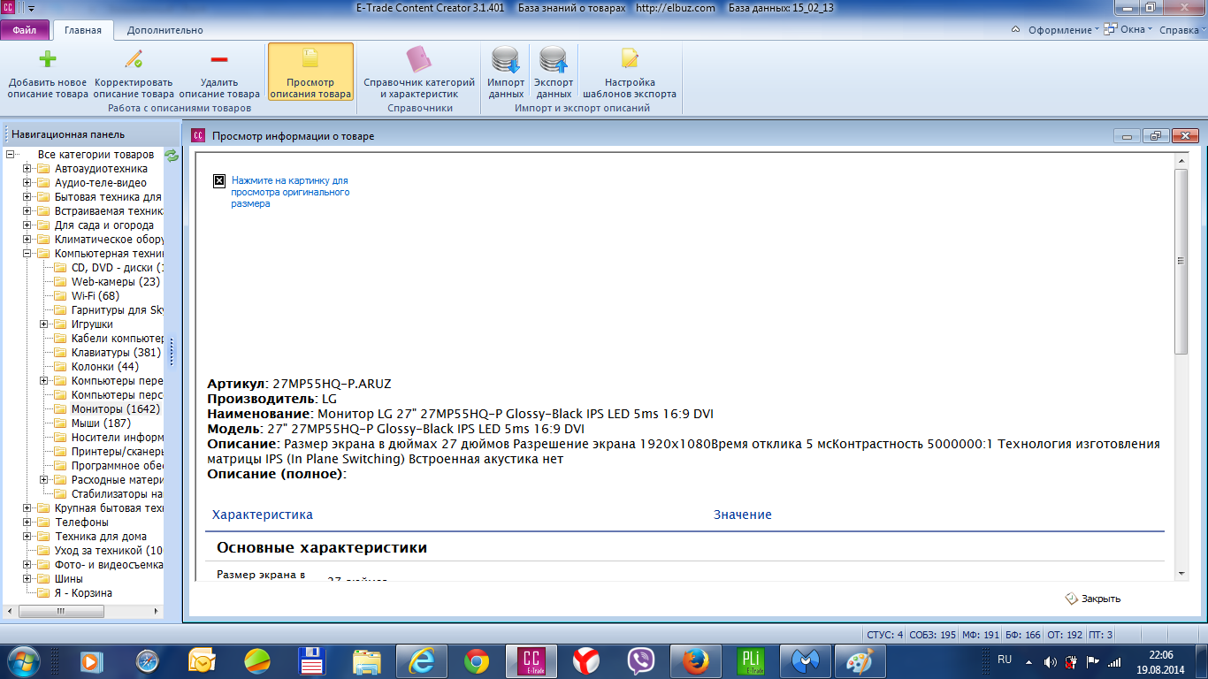
Task: Expand the Игрушки subcategory
Action: [44, 324]
